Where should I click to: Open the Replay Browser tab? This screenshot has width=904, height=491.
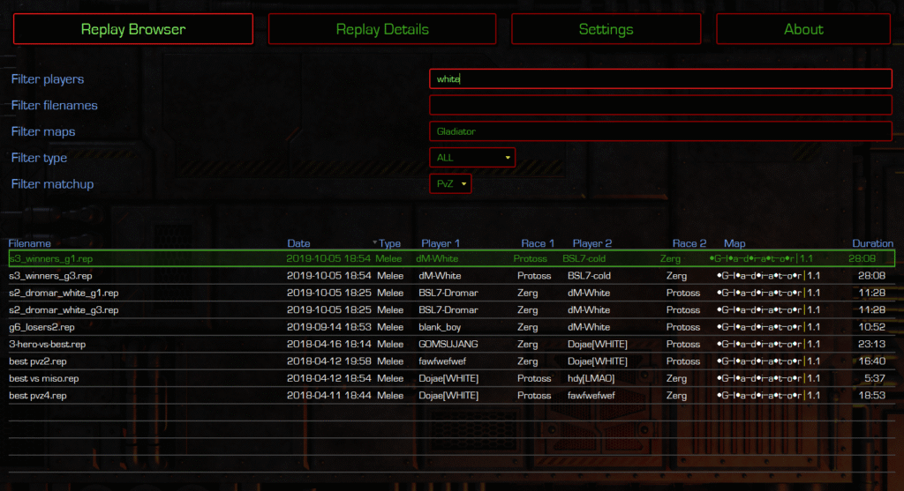pyautogui.click(x=133, y=29)
